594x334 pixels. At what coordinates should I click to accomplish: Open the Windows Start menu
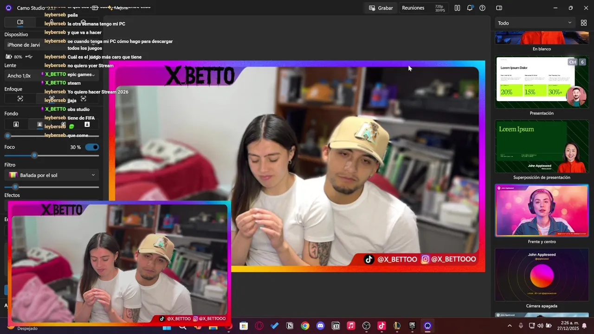[167, 327]
